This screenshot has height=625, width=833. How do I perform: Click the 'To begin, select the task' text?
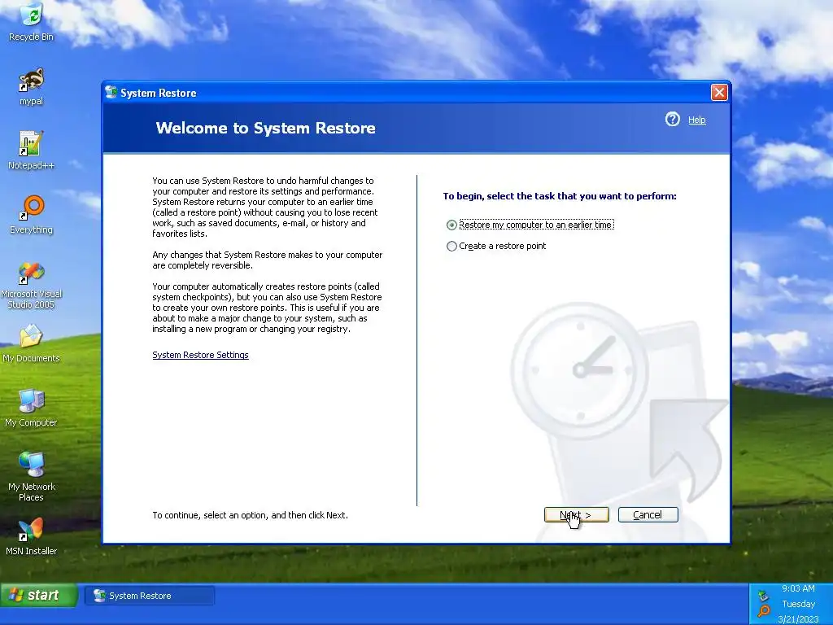tap(560, 196)
